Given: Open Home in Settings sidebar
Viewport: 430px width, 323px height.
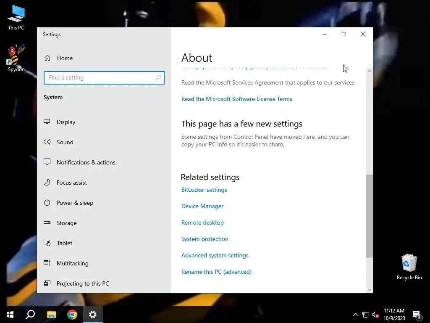Looking at the screenshot, I should (x=58, y=58).
